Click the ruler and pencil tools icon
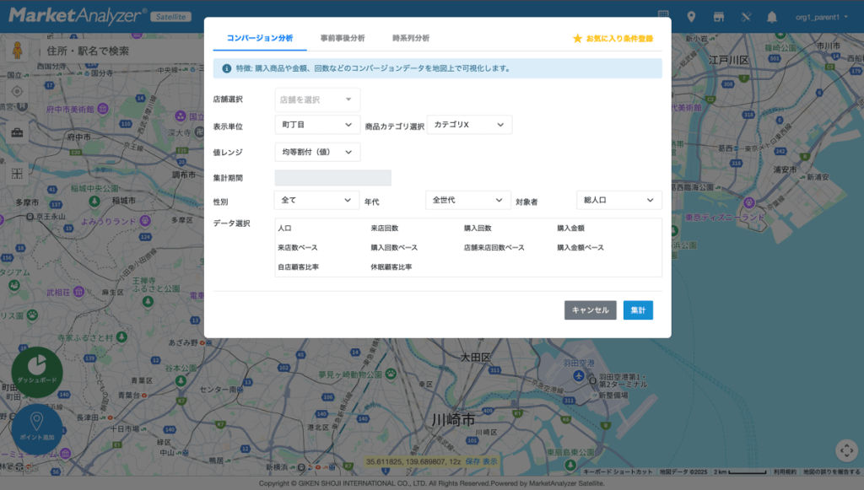Screen dimensions: 864x490 (746, 17)
